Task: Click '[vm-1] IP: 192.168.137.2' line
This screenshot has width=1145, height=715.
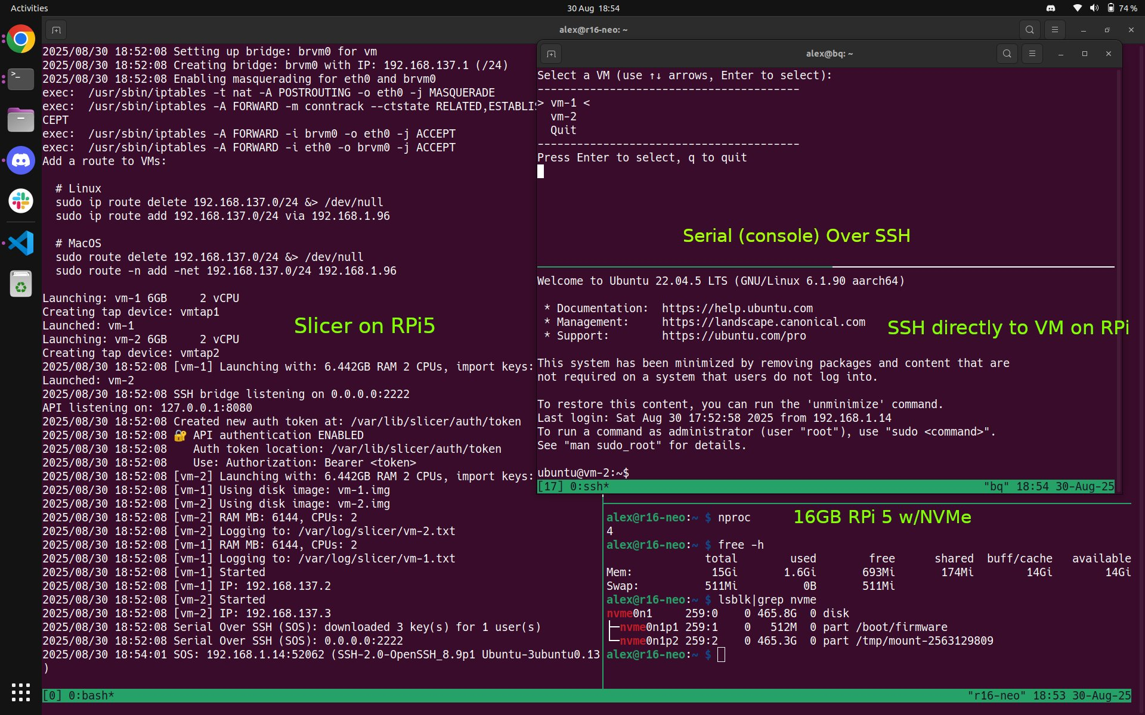Action: tap(187, 586)
